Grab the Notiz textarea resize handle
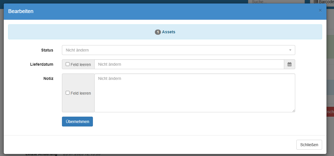 (293, 111)
